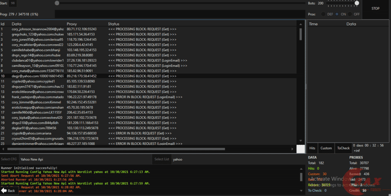Image resolution: width=391 pixels, height=196 pixels.
Task: Select row with proxy 170.84.50.226:4153
Action: pos(149,91)
